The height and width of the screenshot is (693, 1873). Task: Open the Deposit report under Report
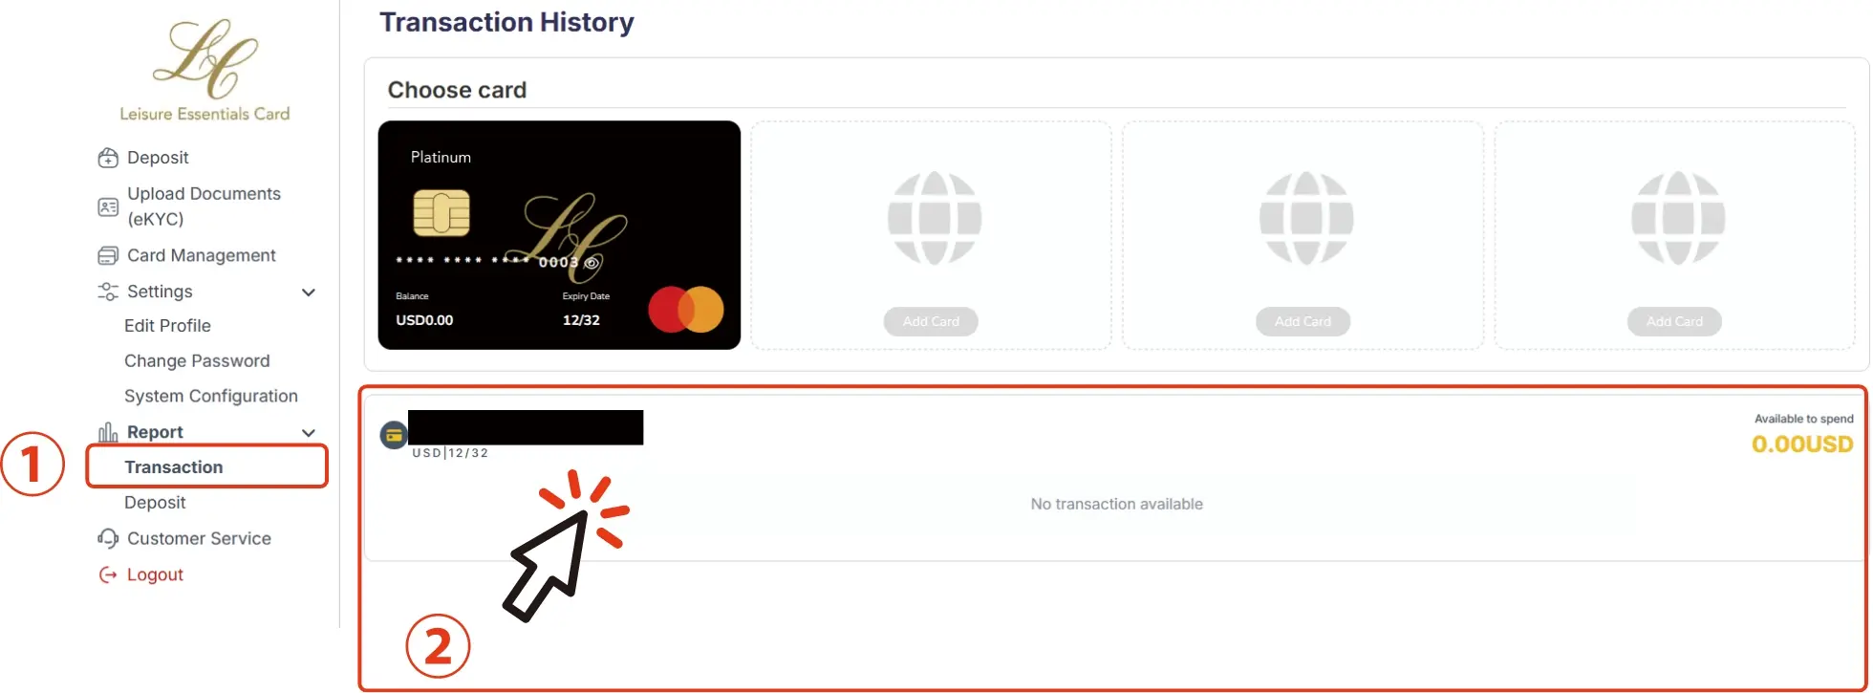(x=155, y=503)
